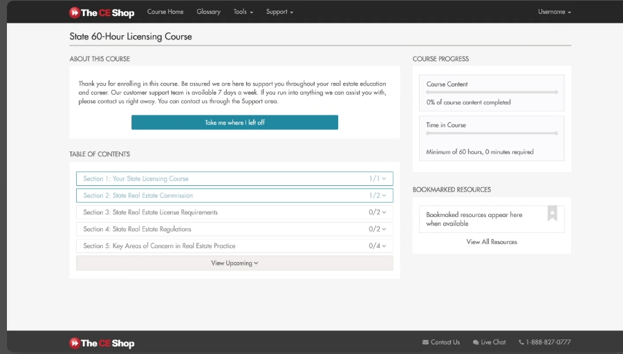The height and width of the screenshot is (354, 623).
Task: Click the 0% of course content completed text
Action: [x=468, y=102]
